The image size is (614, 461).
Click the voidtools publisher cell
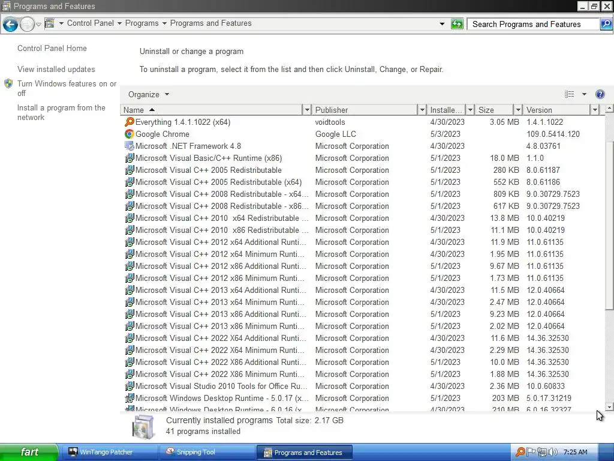tap(330, 122)
